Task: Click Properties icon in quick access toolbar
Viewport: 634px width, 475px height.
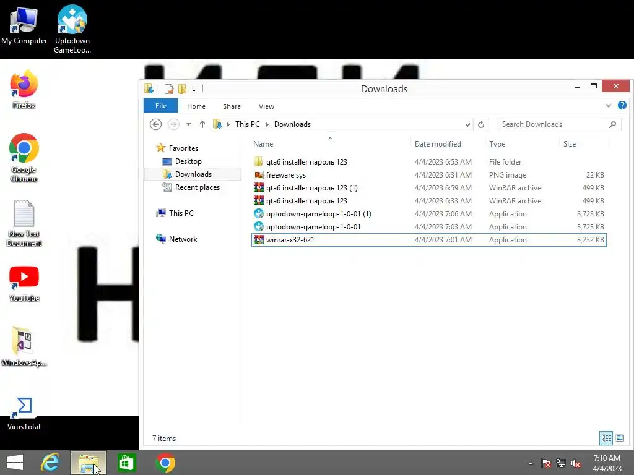Action: [169, 89]
